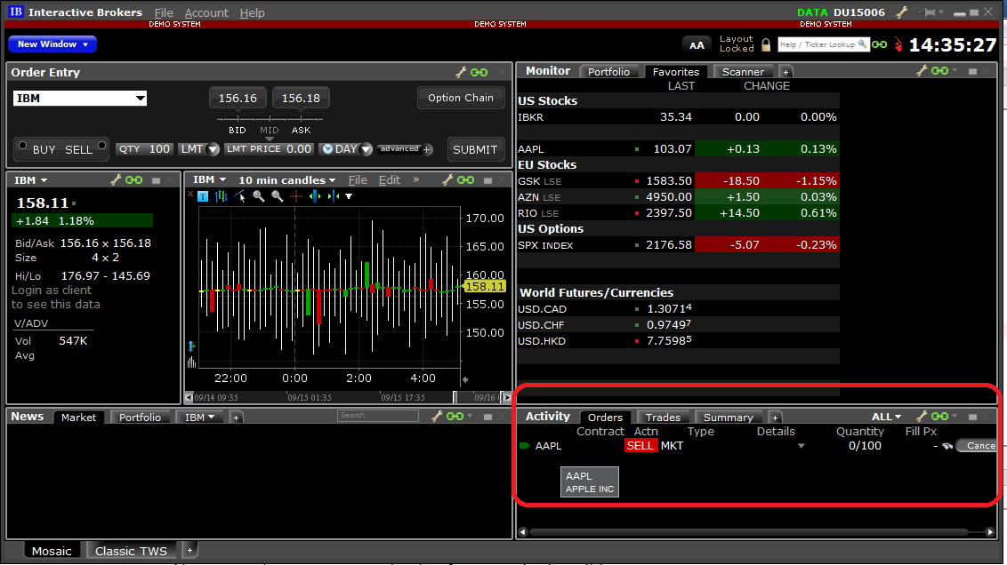The height and width of the screenshot is (565, 1007).
Task: Select the trendline drawing tool in chart toolbar
Action: pyautogui.click(x=240, y=196)
